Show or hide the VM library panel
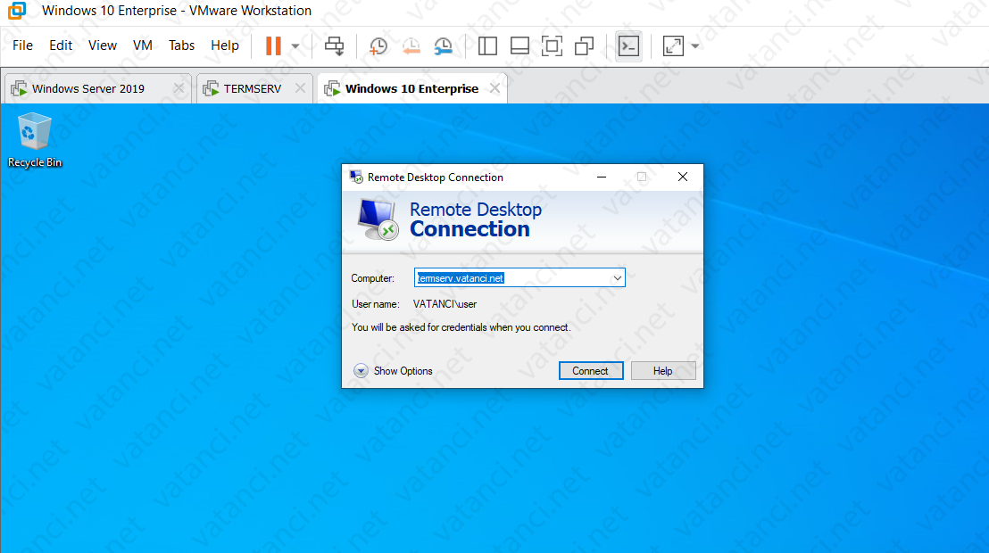Image resolution: width=989 pixels, height=553 pixels. (487, 45)
